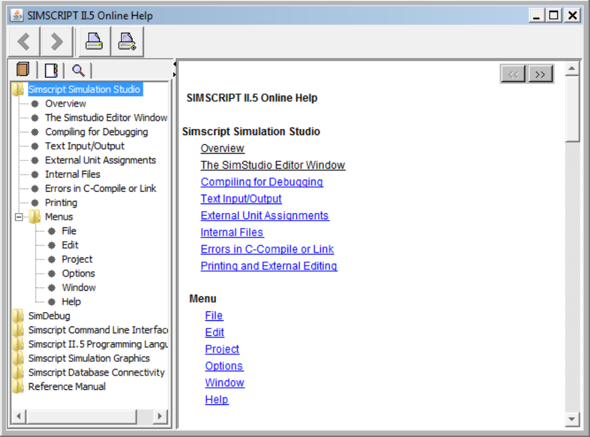Click the bullet icon beside Overview

(x=35, y=104)
